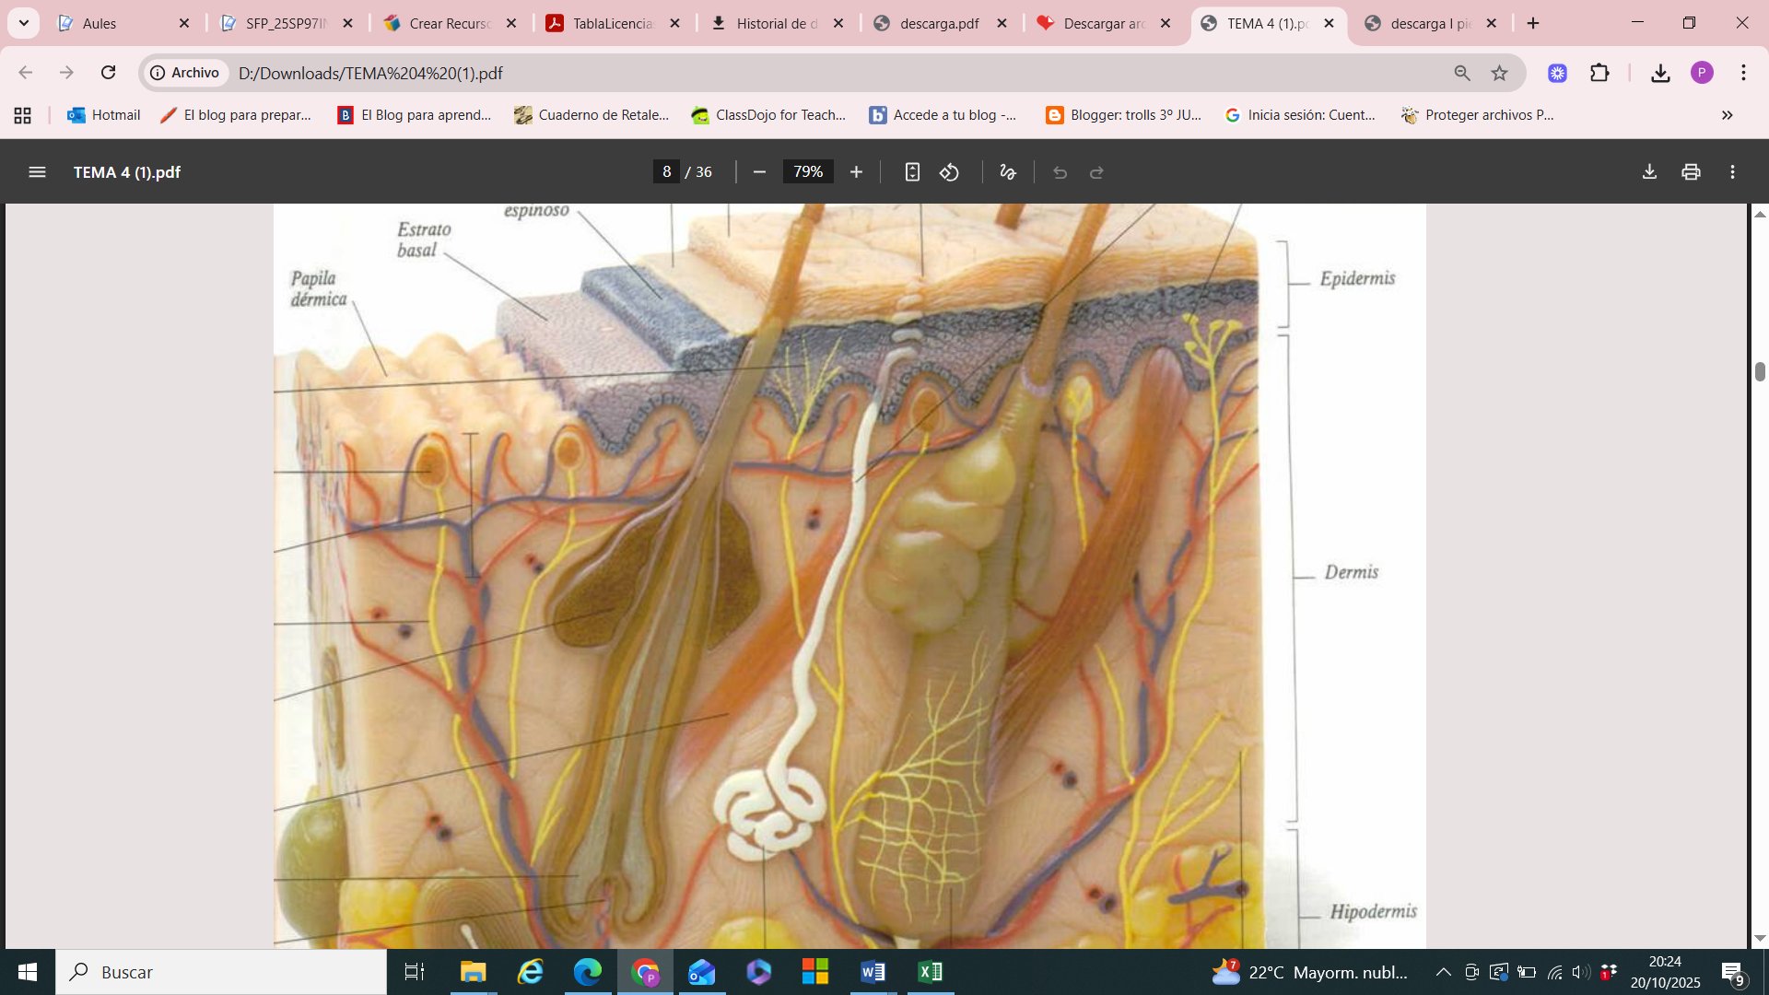The image size is (1769, 995).
Task: Open the Extensions puzzle icon
Action: coord(1600,73)
